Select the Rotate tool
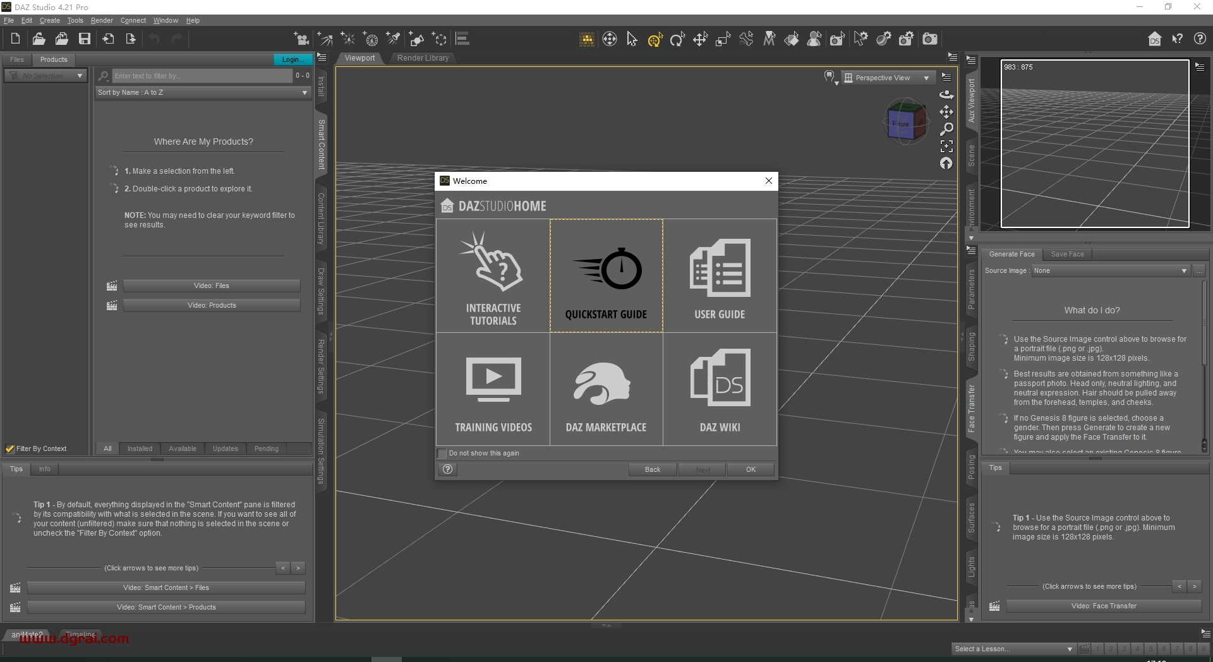The height and width of the screenshot is (662, 1213). (677, 39)
